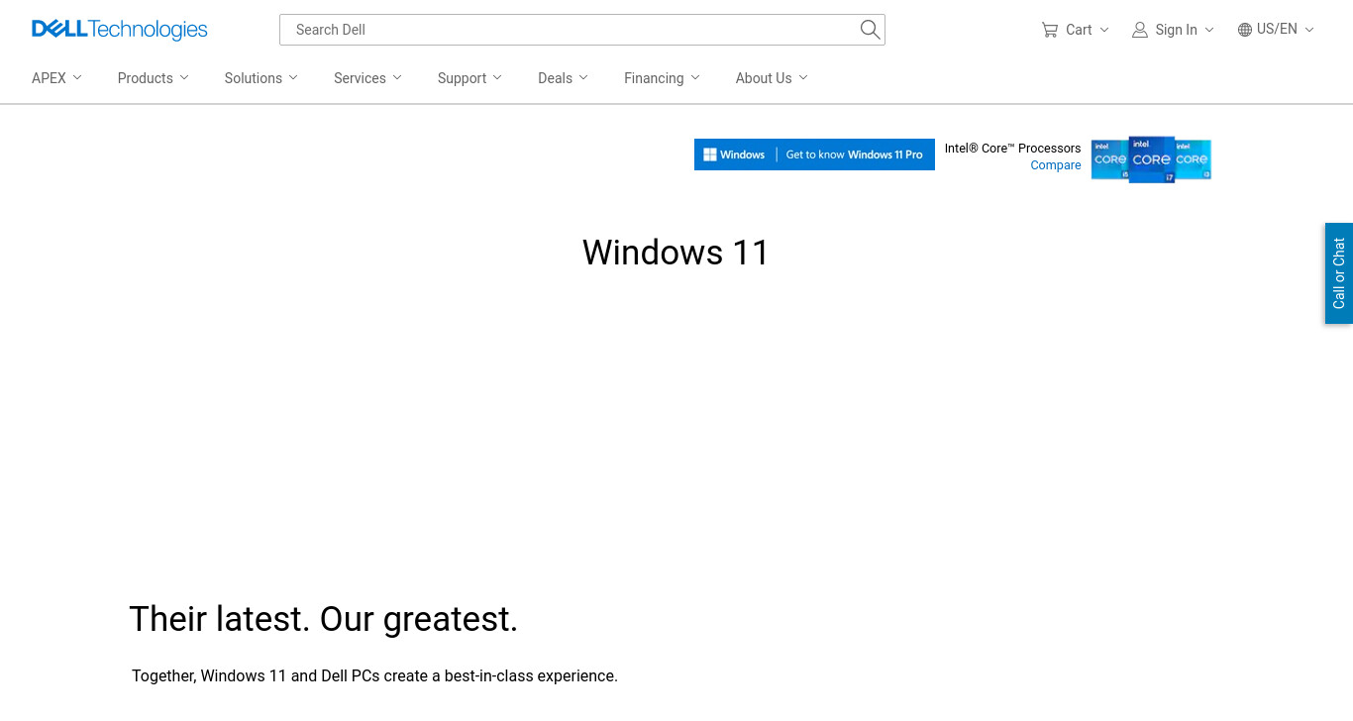Open the APEX menu
The height and width of the screenshot is (721, 1353).
[x=56, y=78]
